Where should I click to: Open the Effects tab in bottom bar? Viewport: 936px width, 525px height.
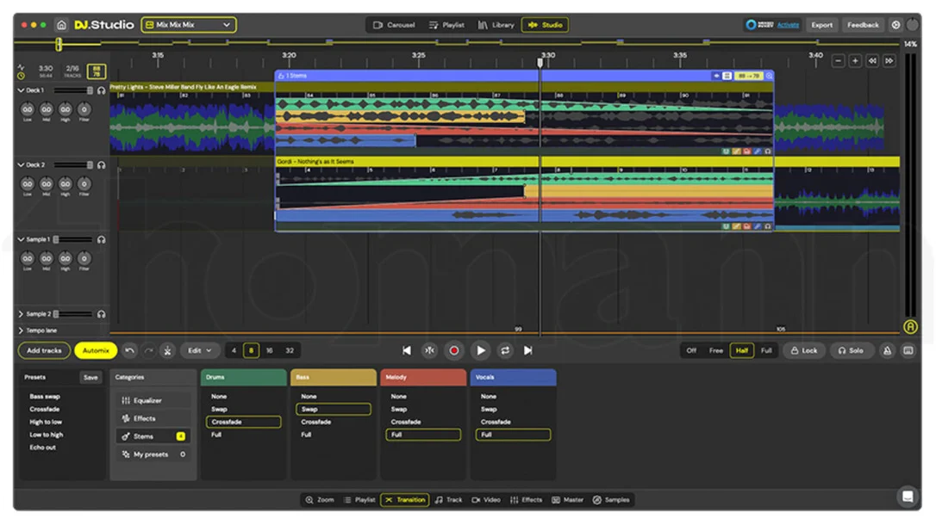[x=526, y=500]
